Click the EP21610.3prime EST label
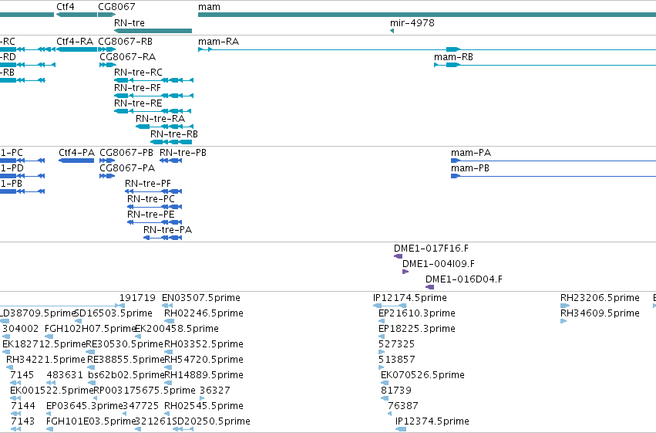The height and width of the screenshot is (433, 656). tap(417, 313)
